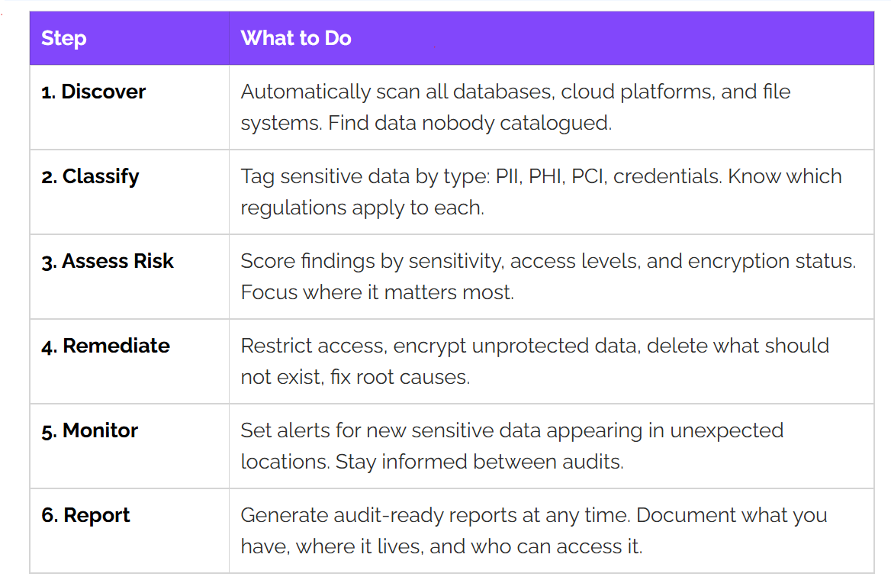
Task: Click the text 'regulations apply to each.'
Action: tap(362, 208)
